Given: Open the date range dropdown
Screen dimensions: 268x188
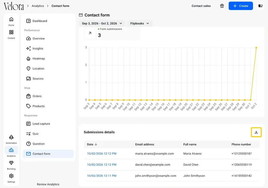Looking at the screenshot, I should tap(102, 23).
